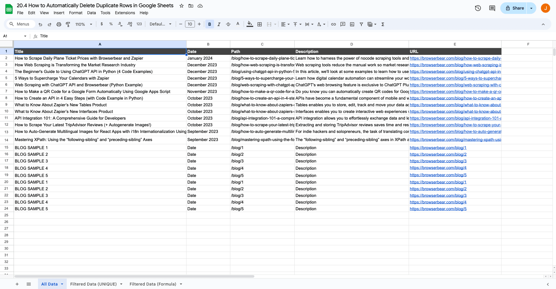This screenshot has height=289, width=556.
Task: Open the Extensions menu
Action: (x=125, y=13)
